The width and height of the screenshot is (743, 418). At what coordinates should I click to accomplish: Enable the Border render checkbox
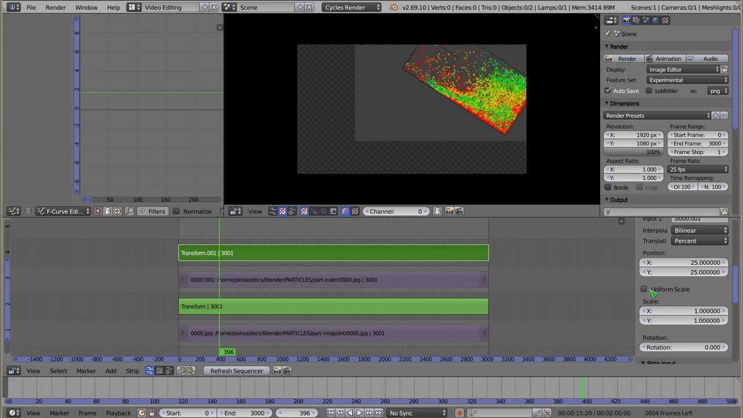pos(608,188)
